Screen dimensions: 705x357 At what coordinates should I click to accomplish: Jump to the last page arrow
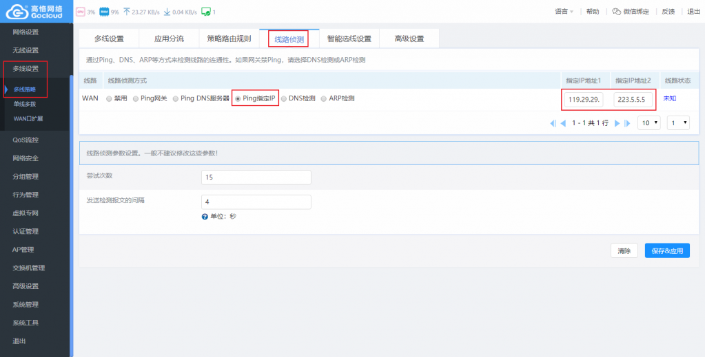627,123
